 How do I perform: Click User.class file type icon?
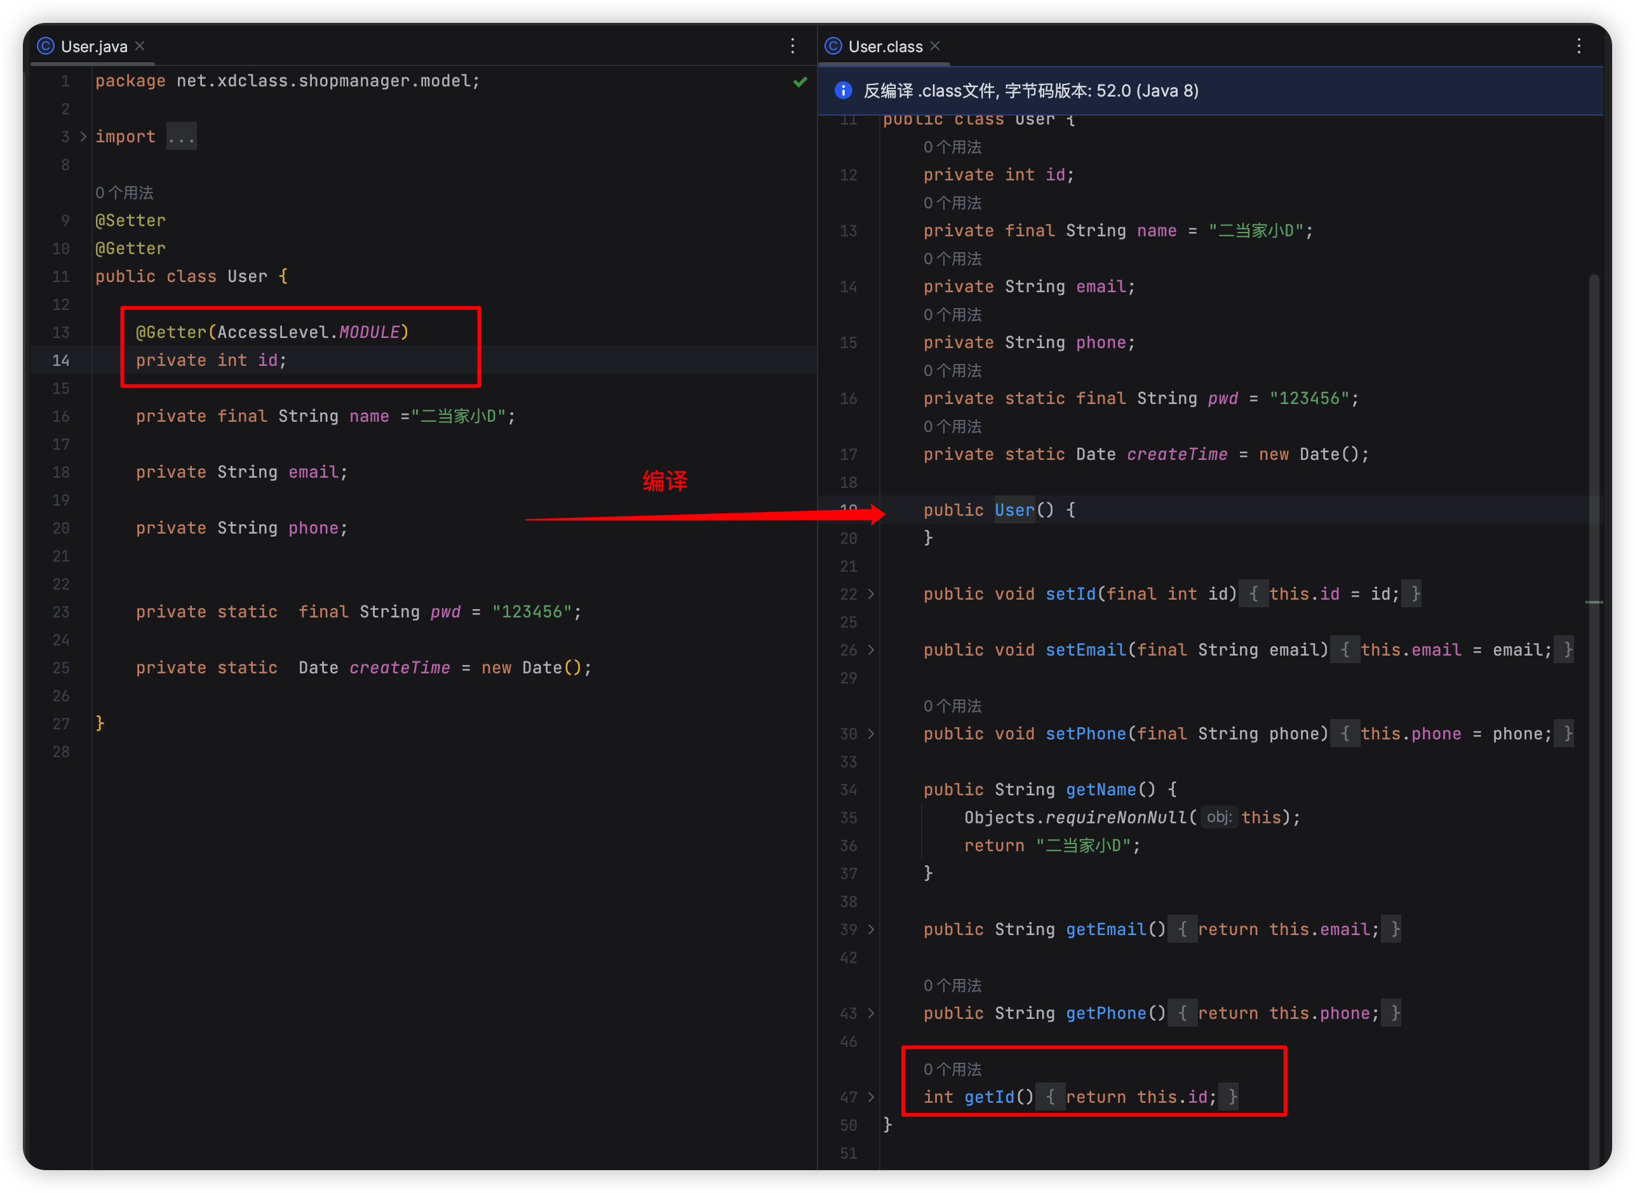click(x=833, y=46)
